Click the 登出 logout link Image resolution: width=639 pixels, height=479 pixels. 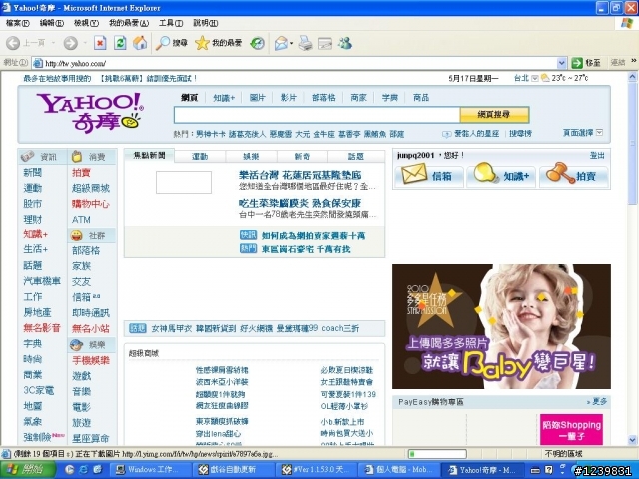(597, 156)
